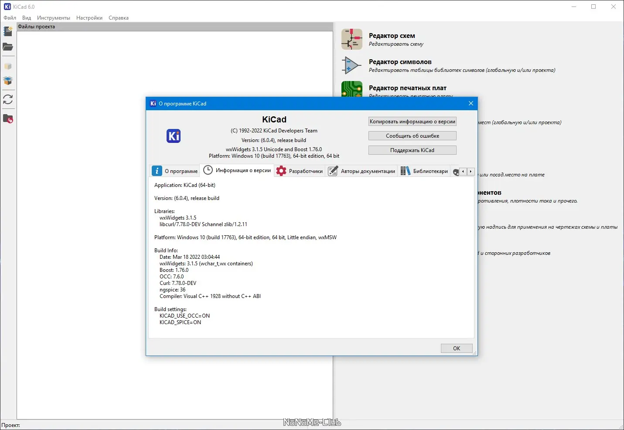Click Сообщить об ошибке button
The height and width of the screenshot is (430, 624).
click(x=413, y=136)
